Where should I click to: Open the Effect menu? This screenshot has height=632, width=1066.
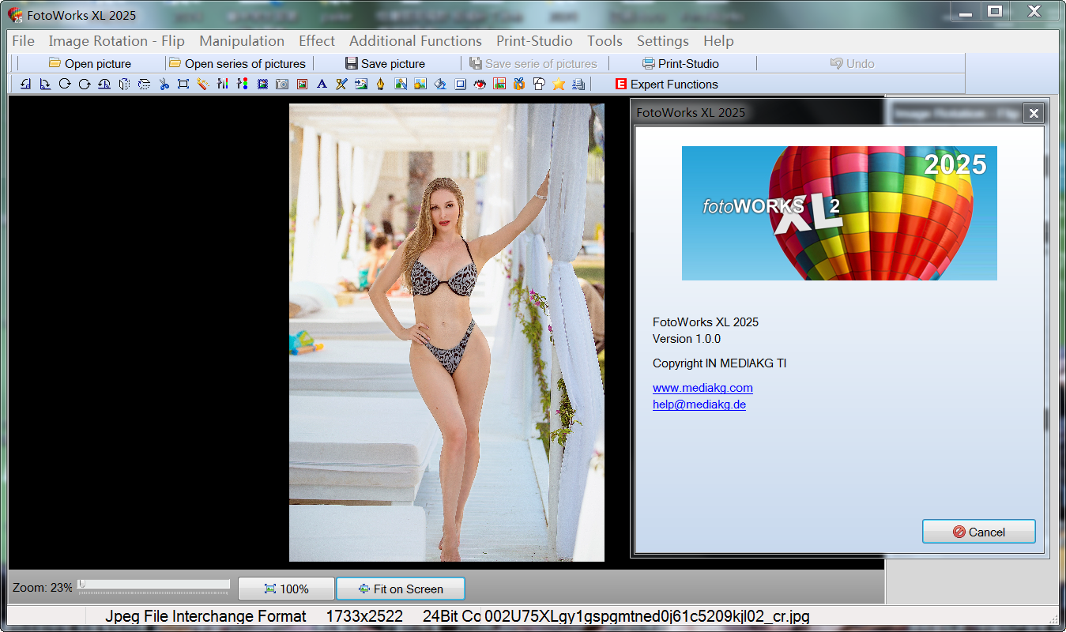point(316,41)
